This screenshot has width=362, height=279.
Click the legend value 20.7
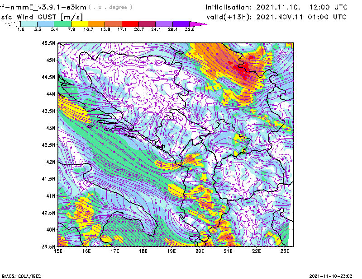(139, 29)
